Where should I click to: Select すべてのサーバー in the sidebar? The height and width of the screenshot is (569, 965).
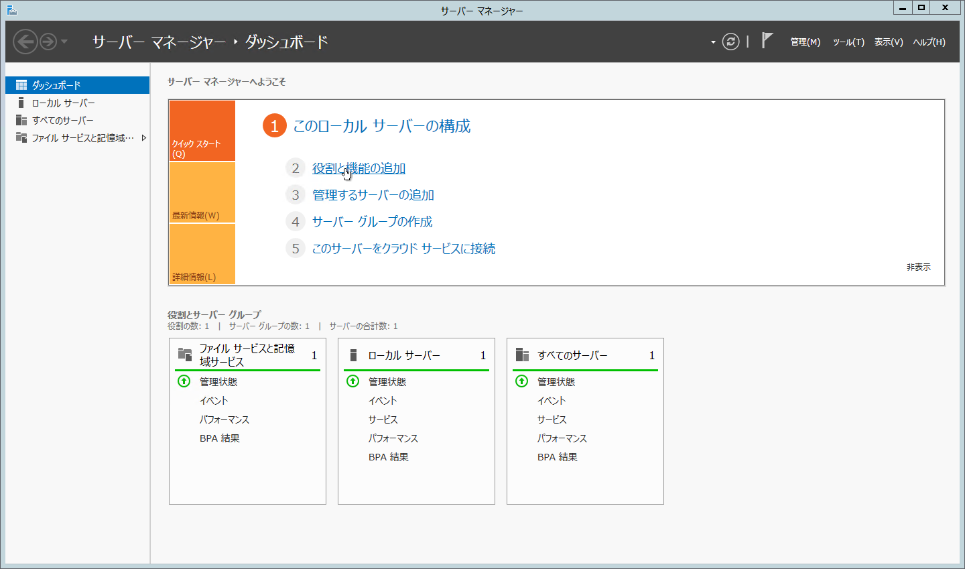click(78, 120)
